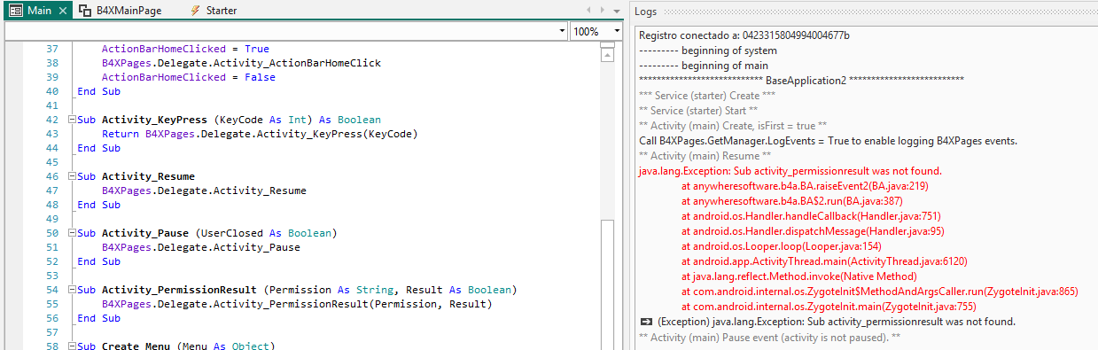
Task: Click 'Sub Activity_KeyPress' declaration line
Action: [230, 120]
